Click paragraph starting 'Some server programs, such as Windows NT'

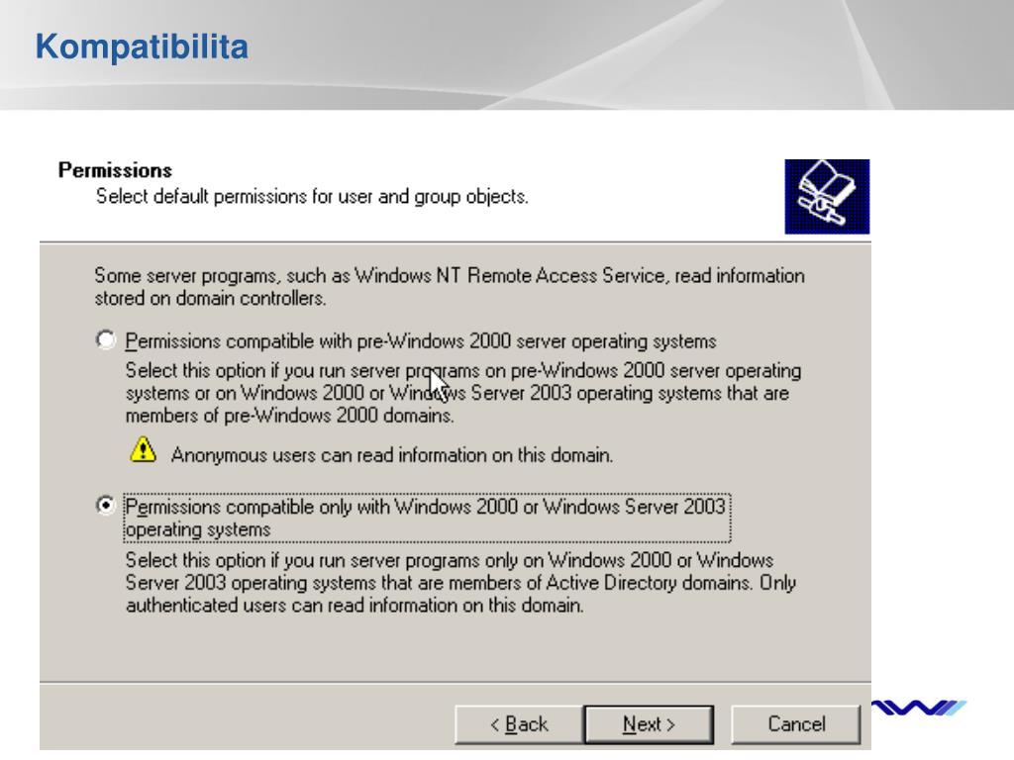coord(450,287)
